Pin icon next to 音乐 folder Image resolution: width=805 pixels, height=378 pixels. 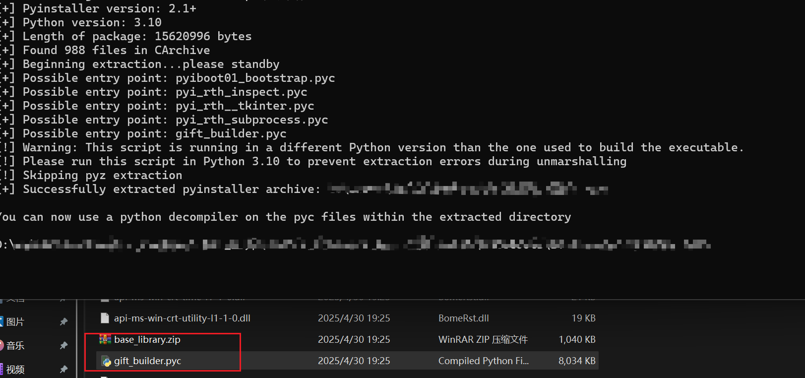tap(63, 345)
